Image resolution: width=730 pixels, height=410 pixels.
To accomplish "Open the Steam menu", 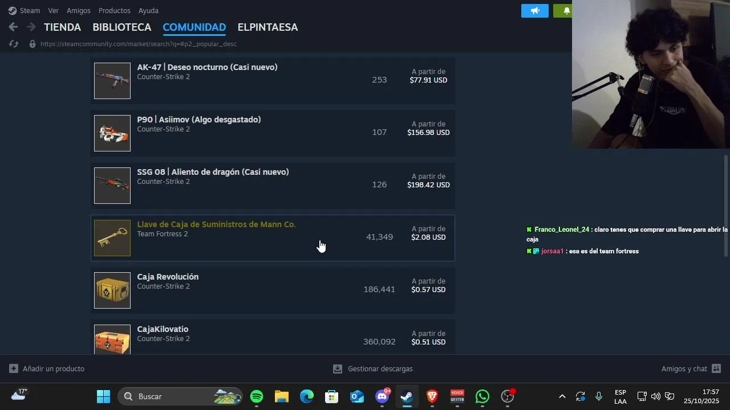I will [30, 10].
